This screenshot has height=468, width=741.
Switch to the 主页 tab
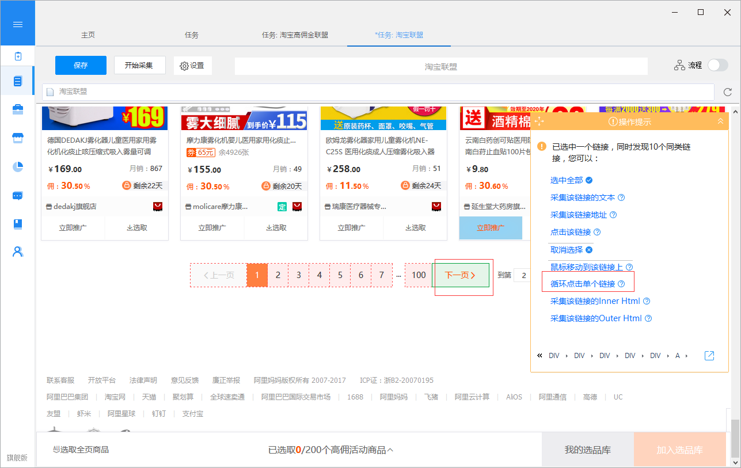88,35
